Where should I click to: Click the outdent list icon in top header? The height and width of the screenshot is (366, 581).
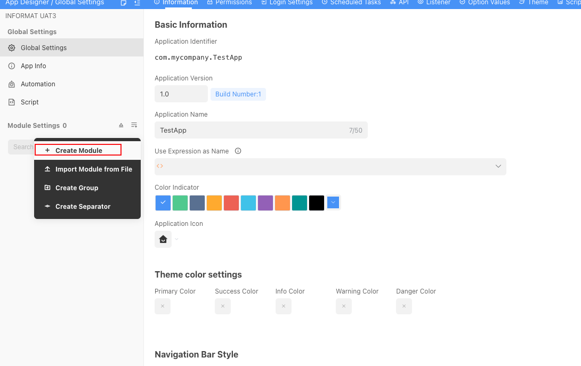coord(138,3)
